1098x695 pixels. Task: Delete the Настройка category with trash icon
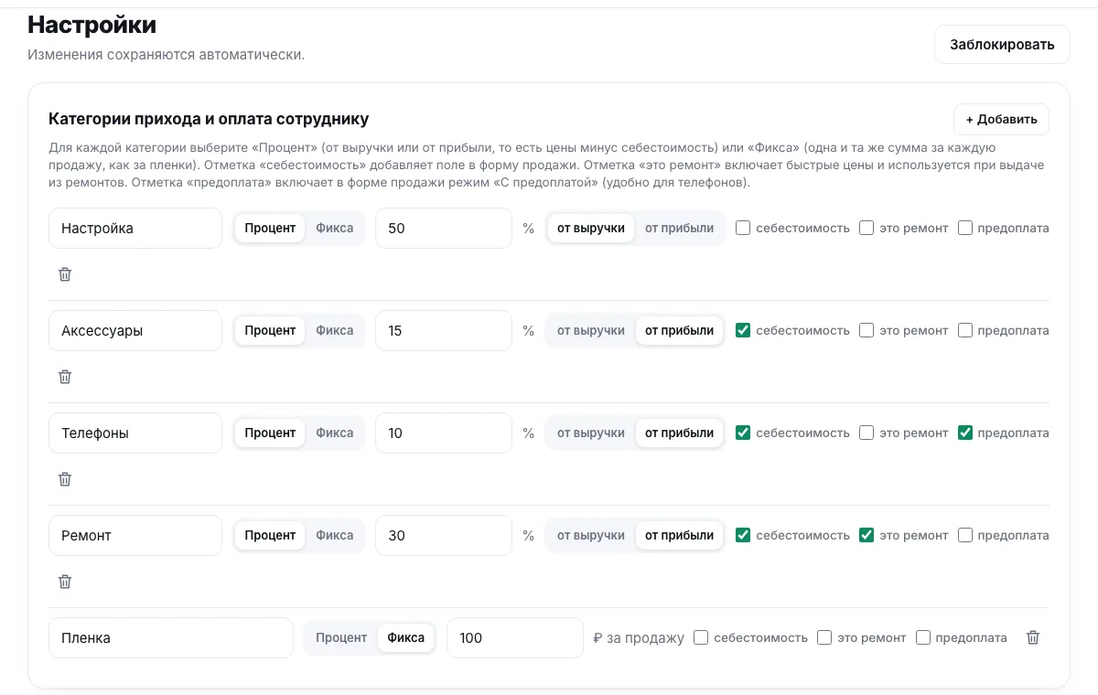pyautogui.click(x=65, y=274)
